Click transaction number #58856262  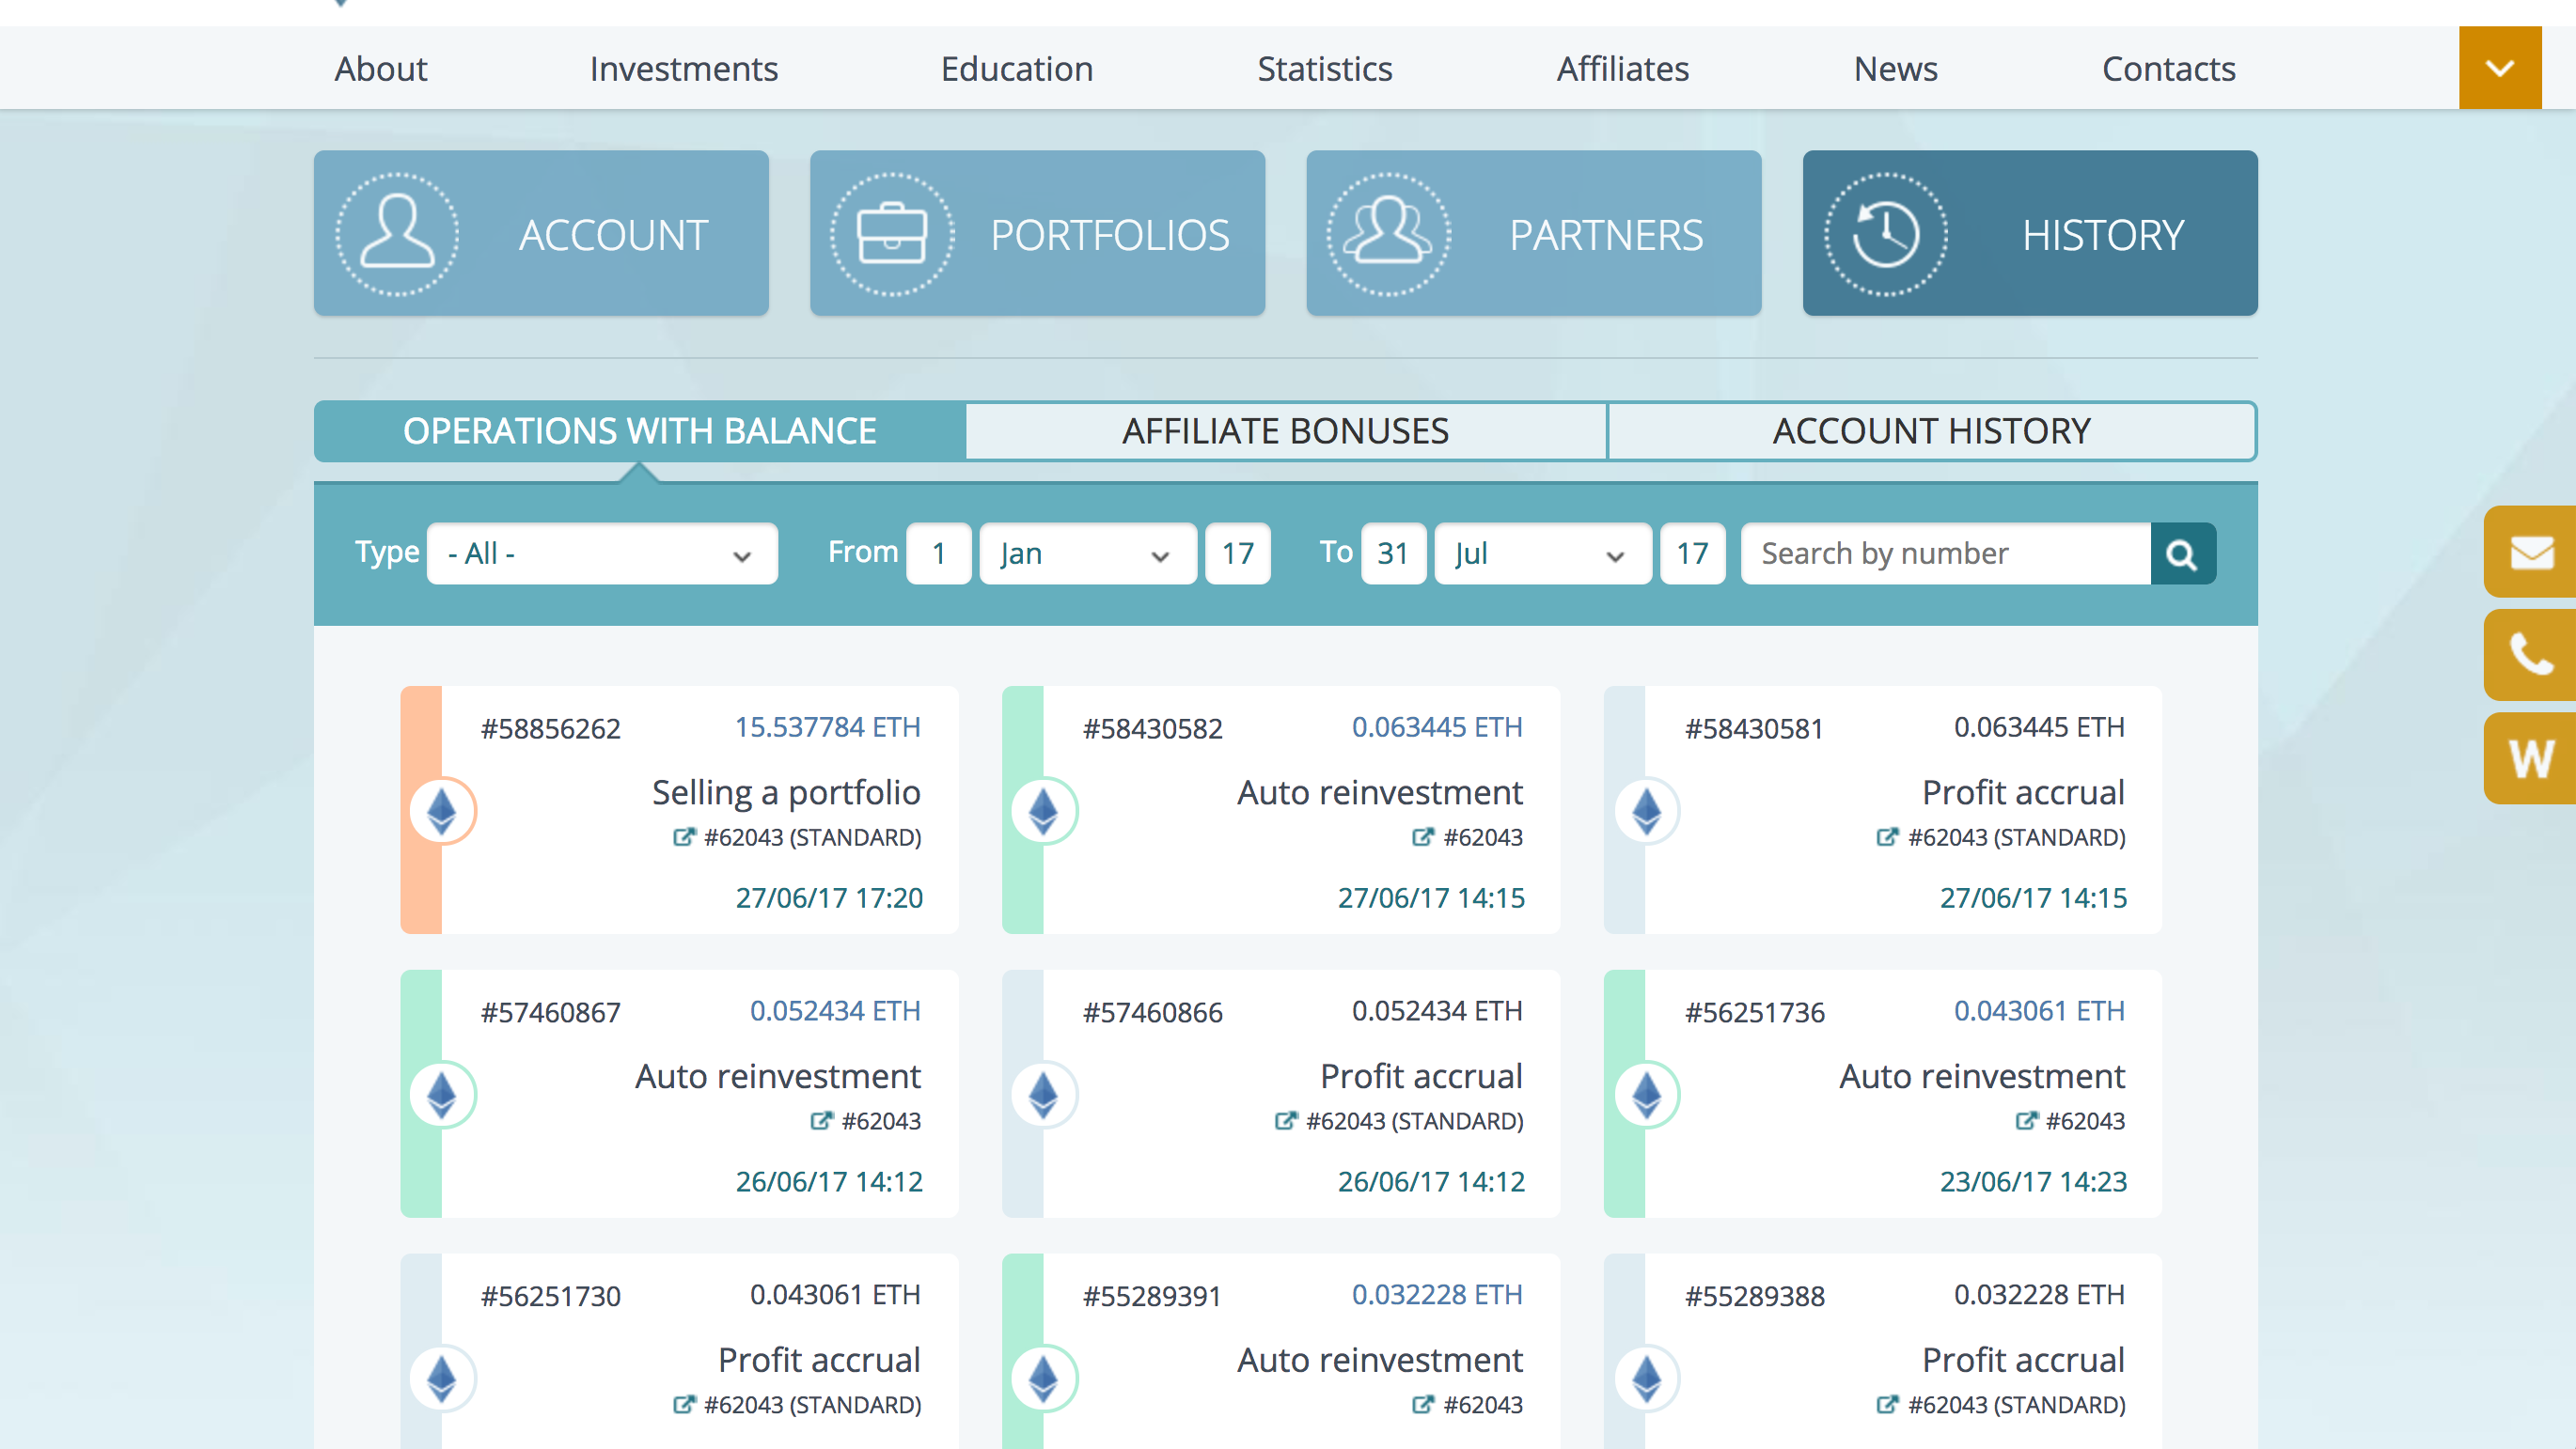point(551,728)
